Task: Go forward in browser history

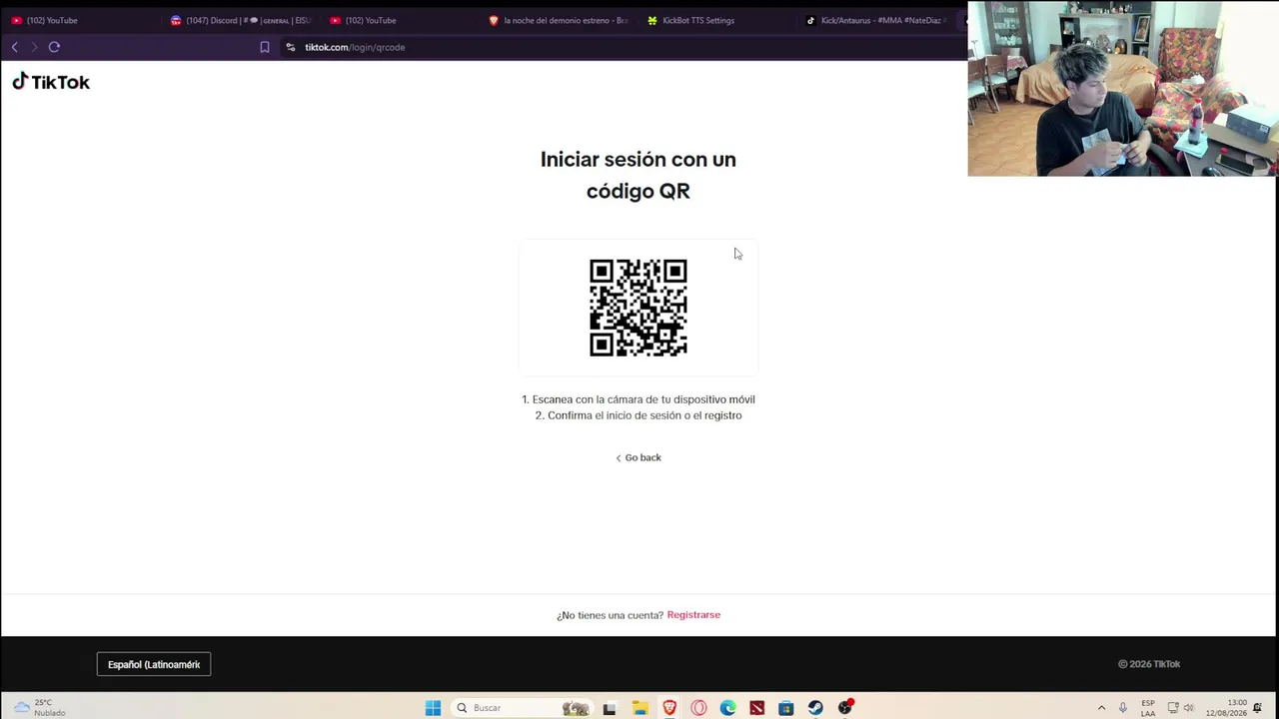Action: tap(34, 47)
